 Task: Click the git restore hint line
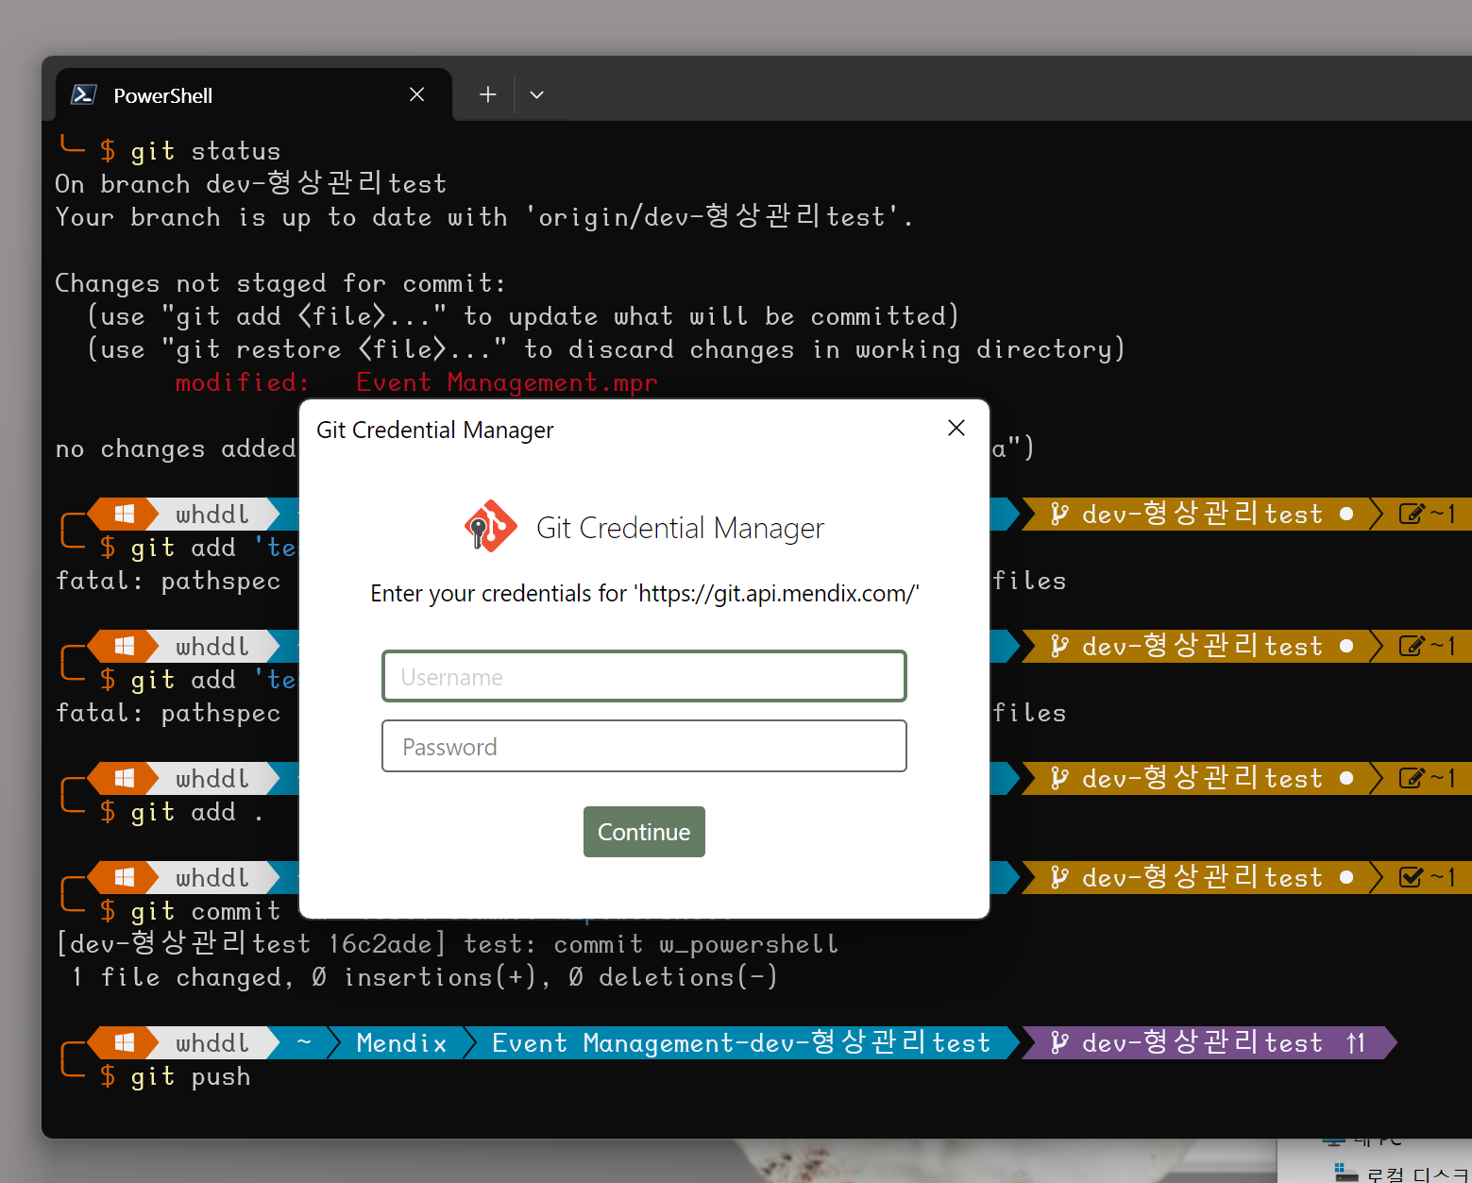(606, 349)
